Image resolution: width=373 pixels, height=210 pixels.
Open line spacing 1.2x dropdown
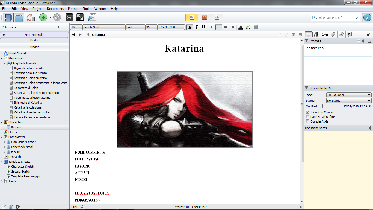(171, 27)
